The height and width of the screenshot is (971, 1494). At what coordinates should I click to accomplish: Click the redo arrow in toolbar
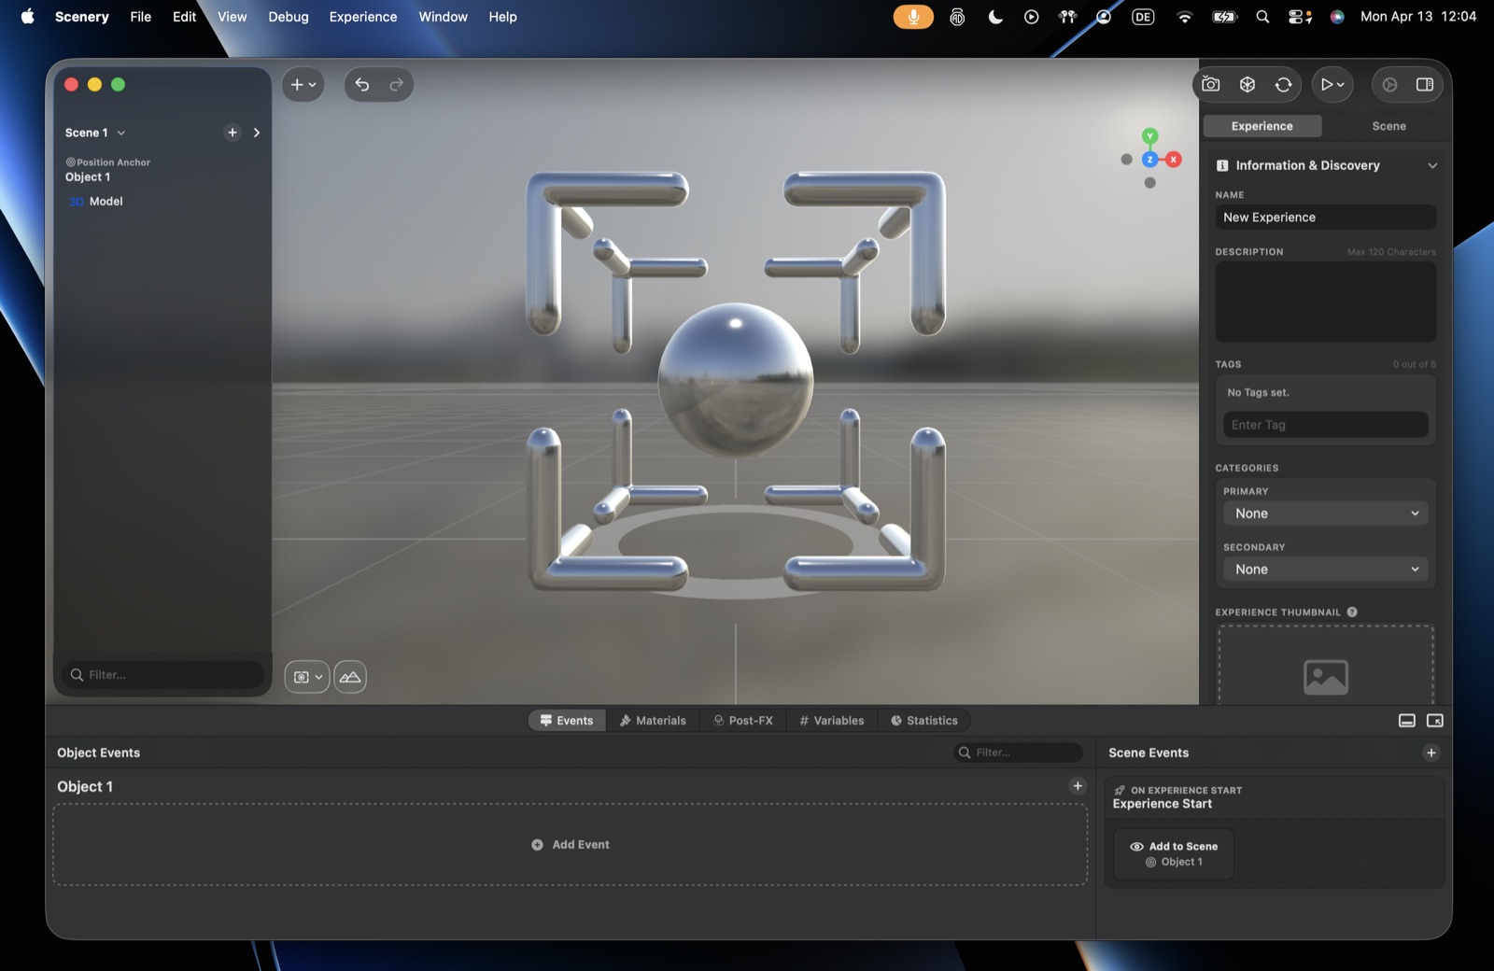pos(396,84)
